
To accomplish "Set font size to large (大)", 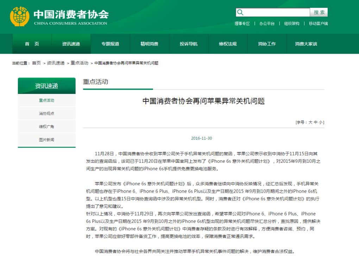I will (x=310, y=123).
